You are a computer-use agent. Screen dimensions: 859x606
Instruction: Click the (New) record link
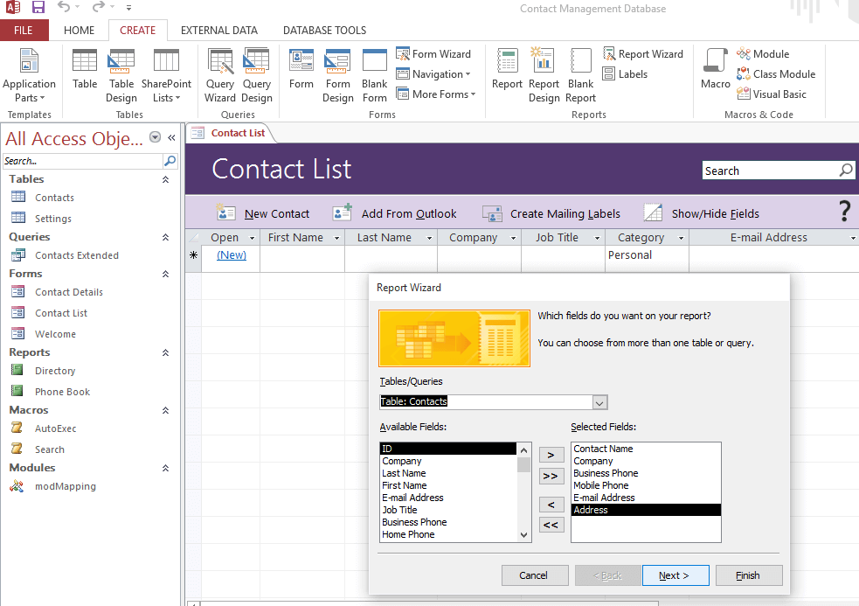point(232,255)
